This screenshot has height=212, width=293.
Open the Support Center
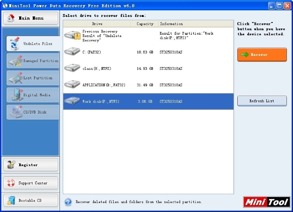(30, 183)
